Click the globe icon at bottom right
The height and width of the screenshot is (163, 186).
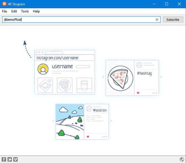(182, 159)
